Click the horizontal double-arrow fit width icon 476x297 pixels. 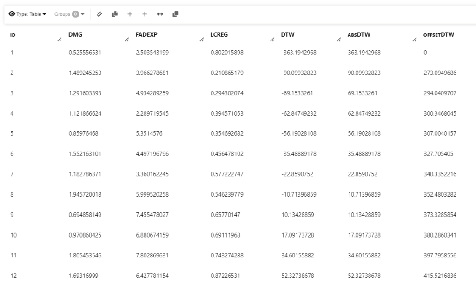[x=160, y=14]
